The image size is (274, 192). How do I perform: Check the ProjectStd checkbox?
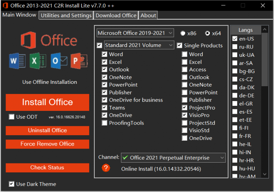[x=184, y=123]
